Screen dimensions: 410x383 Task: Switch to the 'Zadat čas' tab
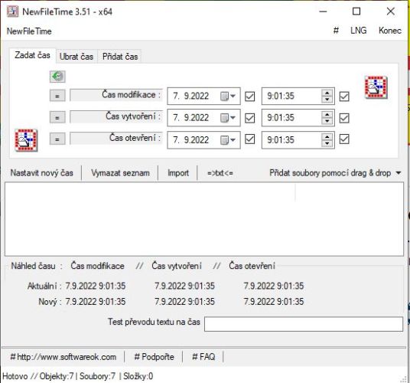coord(32,55)
